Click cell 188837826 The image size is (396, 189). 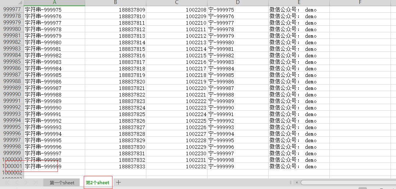coord(115,120)
